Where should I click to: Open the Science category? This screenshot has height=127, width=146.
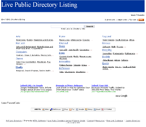point(106,43)
